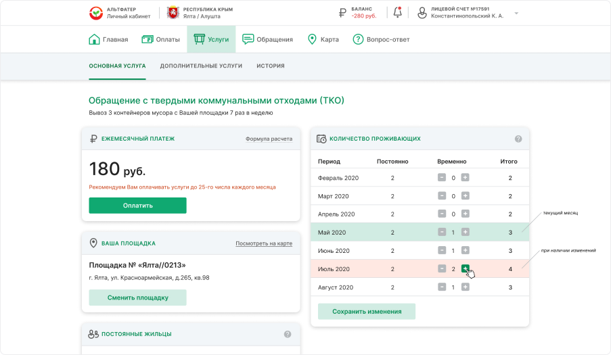
Task: Open Посмотреть на карте link
Action: click(264, 243)
